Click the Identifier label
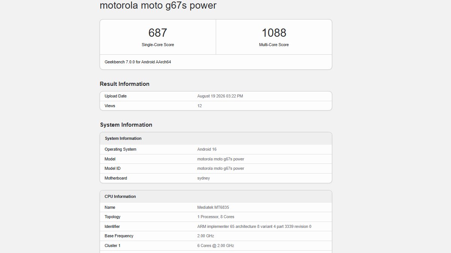Image resolution: width=451 pixels, height=253 pixels. [x=112, y=226]
